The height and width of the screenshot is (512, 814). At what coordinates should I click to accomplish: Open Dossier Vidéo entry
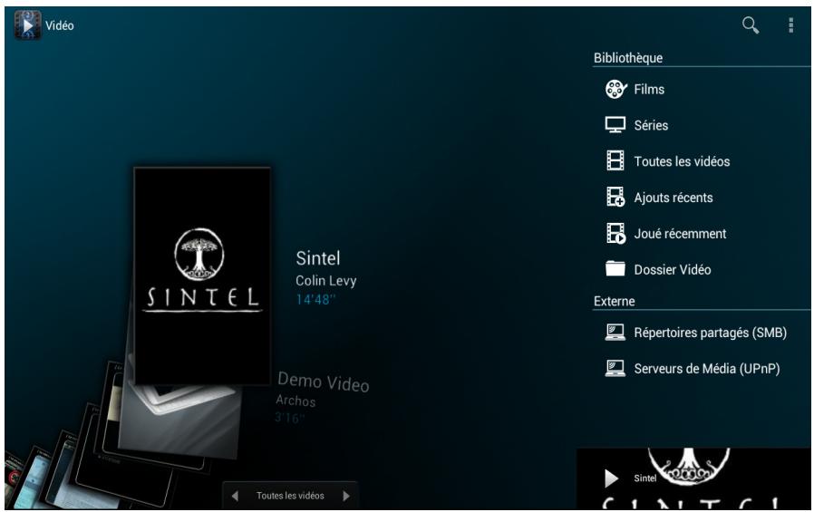(701, 269)
